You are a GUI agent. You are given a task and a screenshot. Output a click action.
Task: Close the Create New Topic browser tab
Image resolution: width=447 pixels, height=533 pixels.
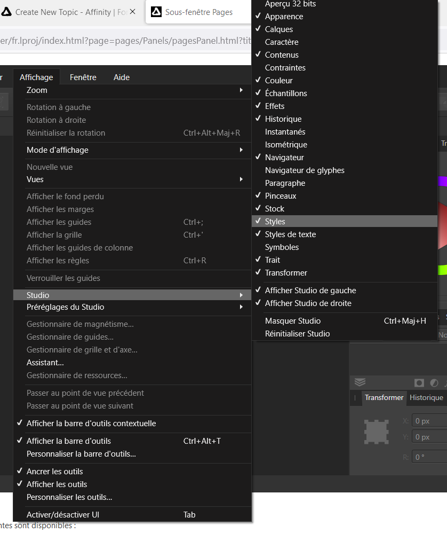coord(133,12)
